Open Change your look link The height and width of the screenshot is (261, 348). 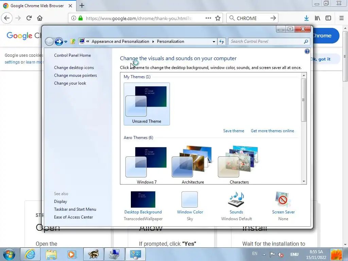(70, 83)
